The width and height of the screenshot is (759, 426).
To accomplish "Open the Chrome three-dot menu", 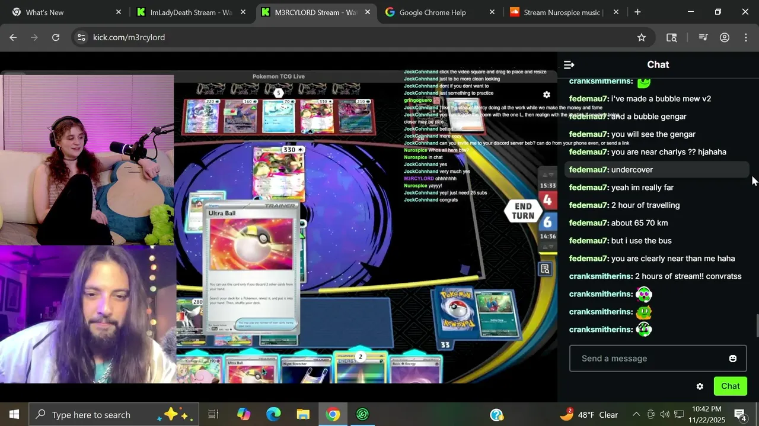I will (746, 37).
